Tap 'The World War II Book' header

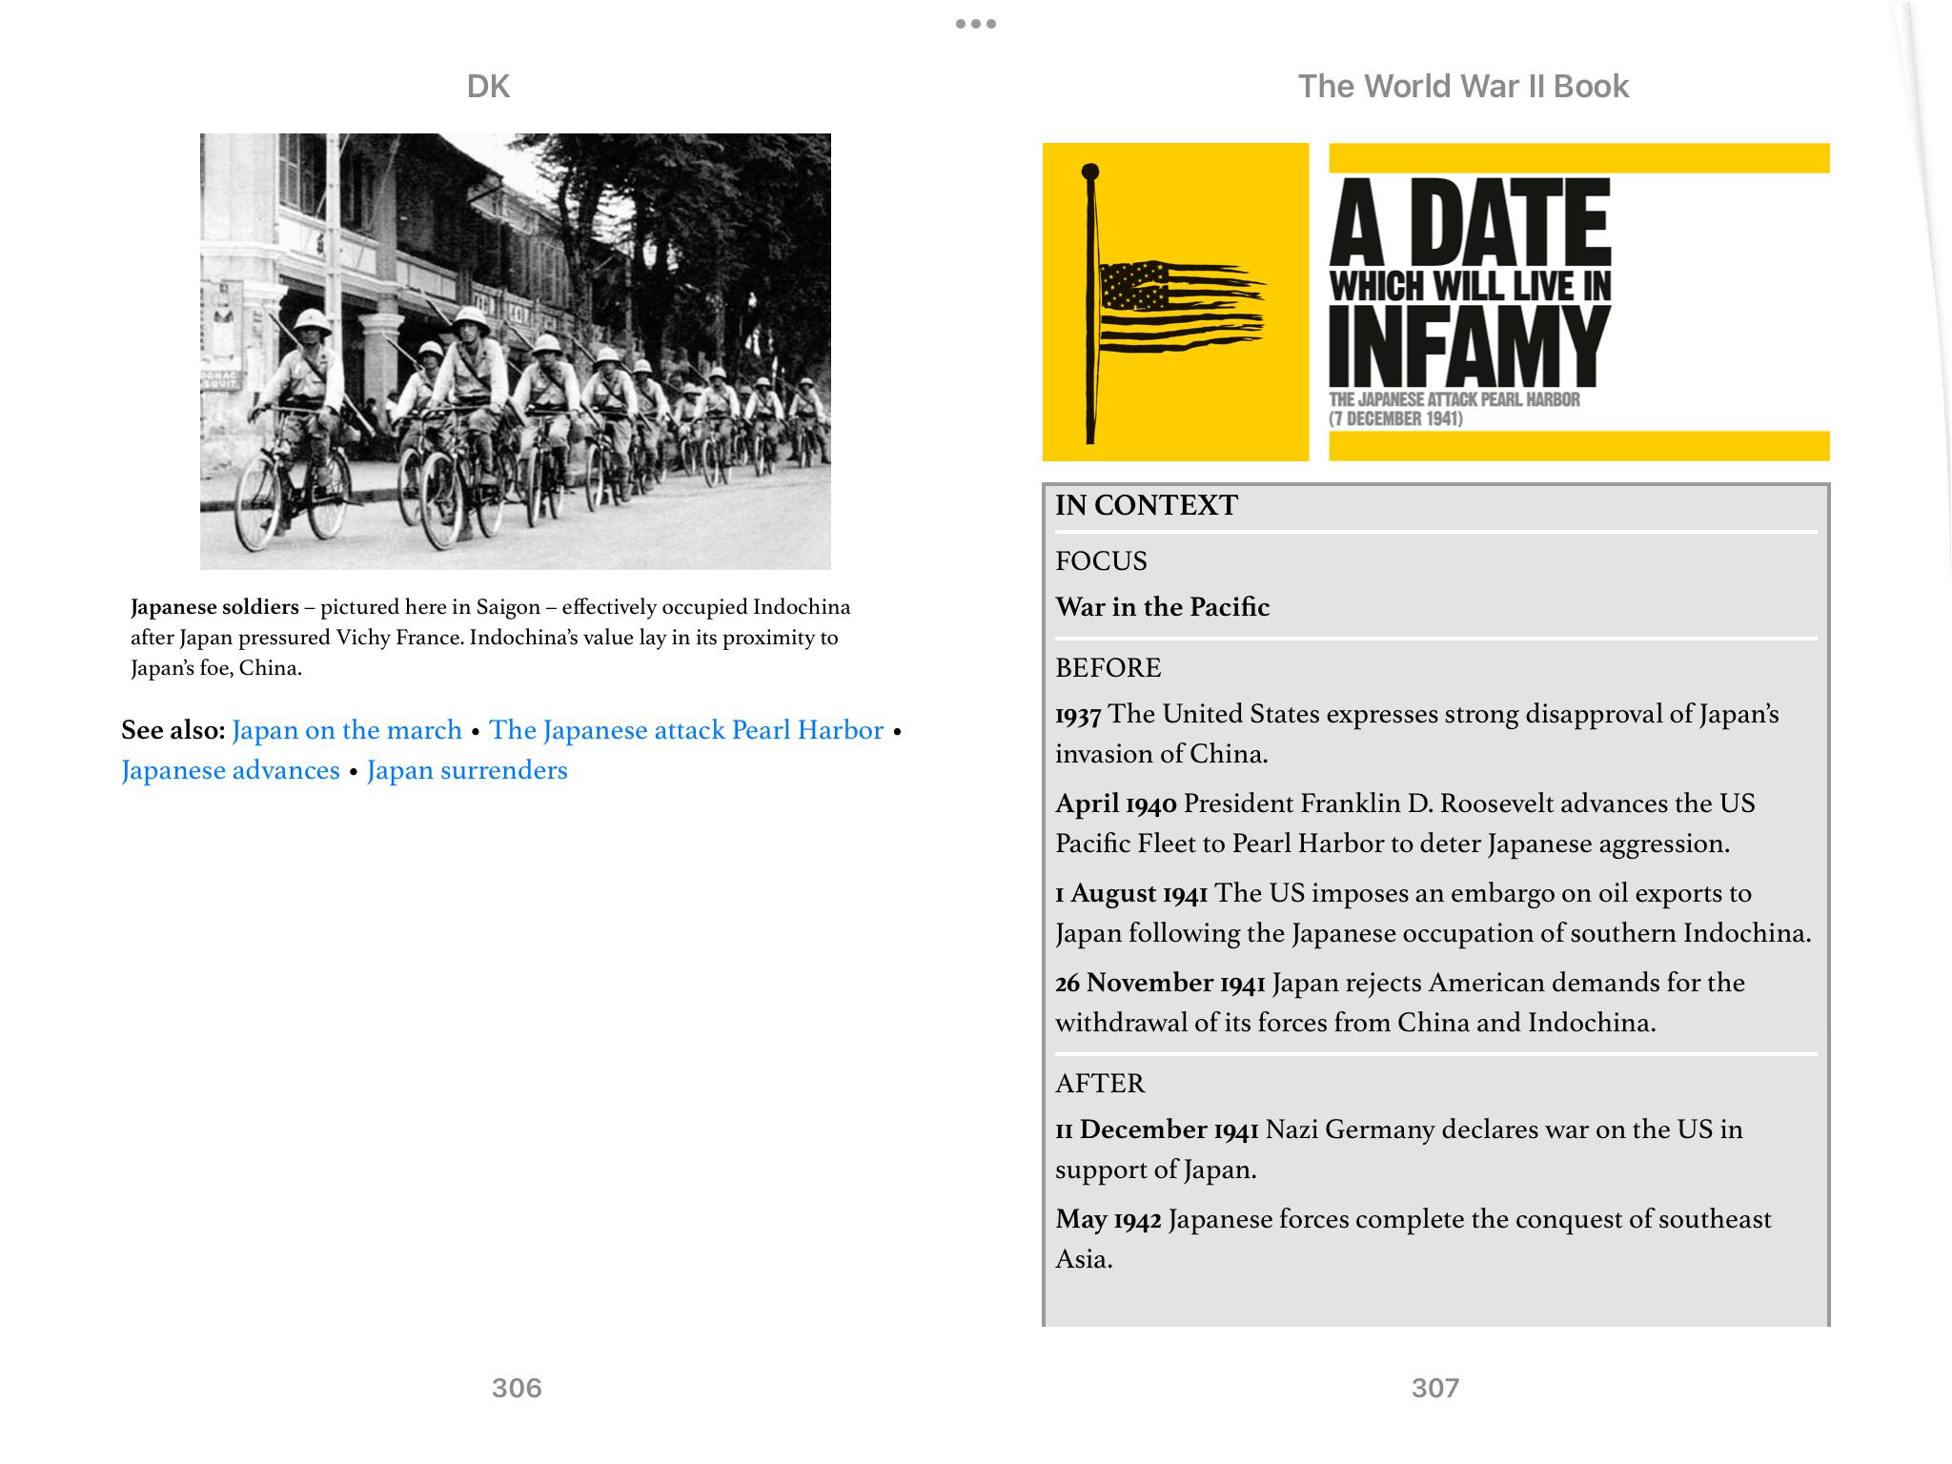tap(1463, 87)
